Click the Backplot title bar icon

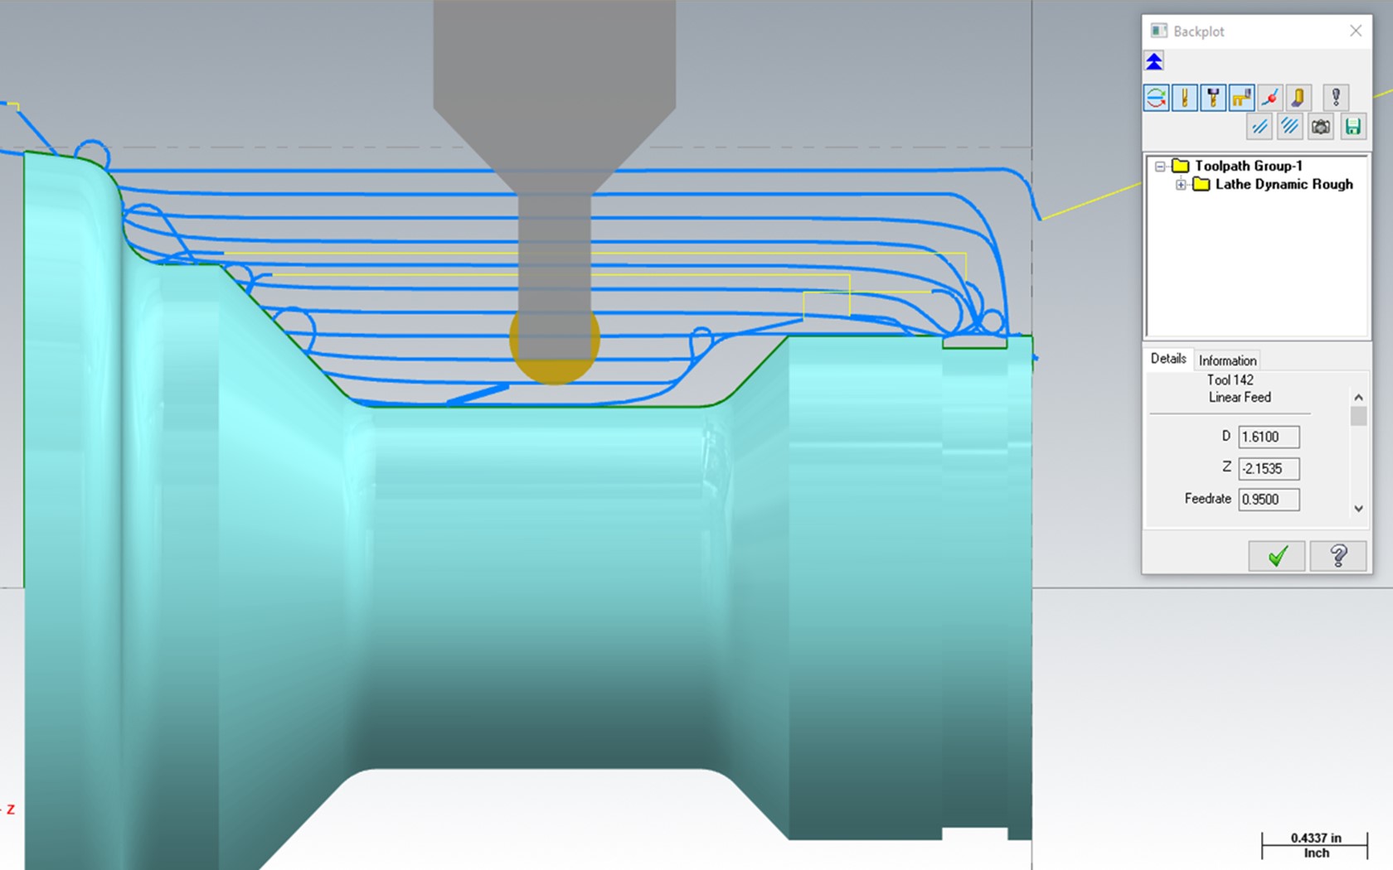[1159, 31]
